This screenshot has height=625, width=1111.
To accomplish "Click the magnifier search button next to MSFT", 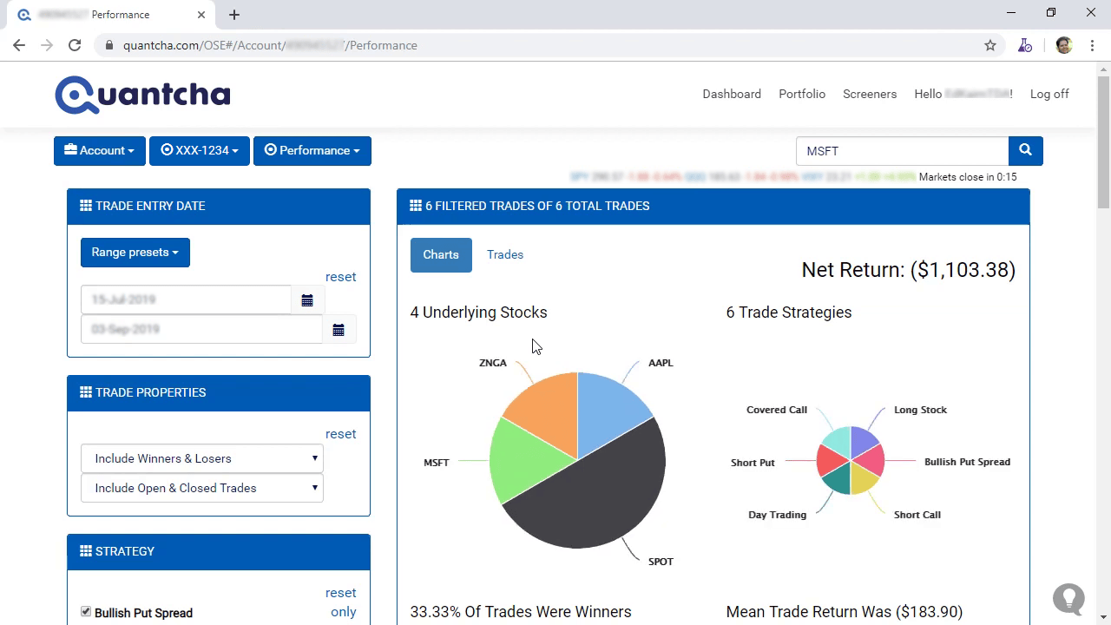I will pos(1025,150).
